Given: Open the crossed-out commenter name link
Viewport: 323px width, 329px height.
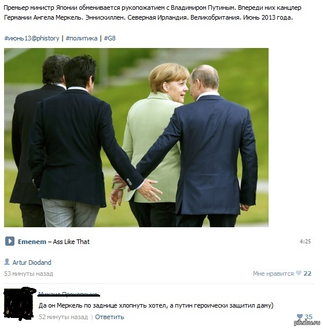Looking at the screenshot, I should point(68,294).
